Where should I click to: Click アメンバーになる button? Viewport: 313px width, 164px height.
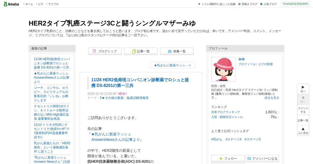pos(262,159)
